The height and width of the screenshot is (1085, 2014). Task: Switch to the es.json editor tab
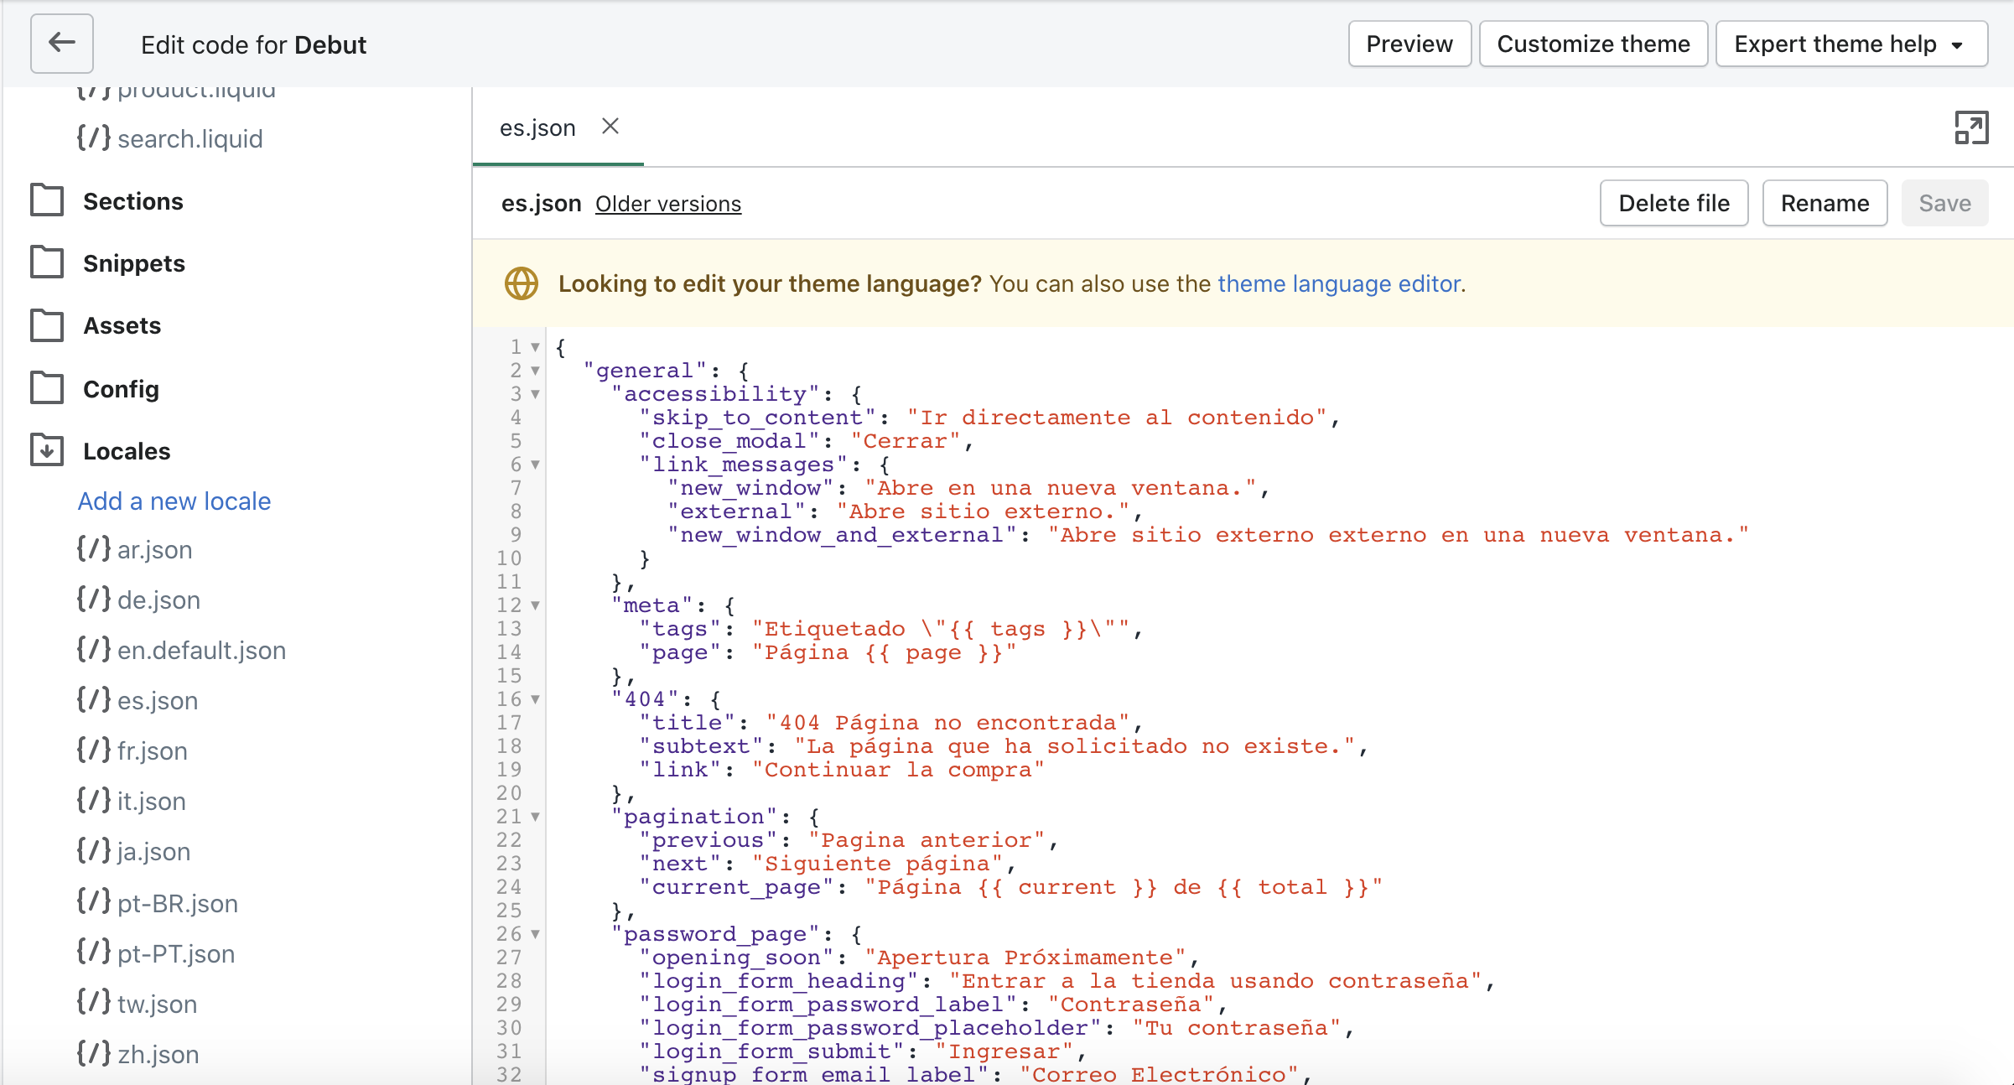(537, 127)
